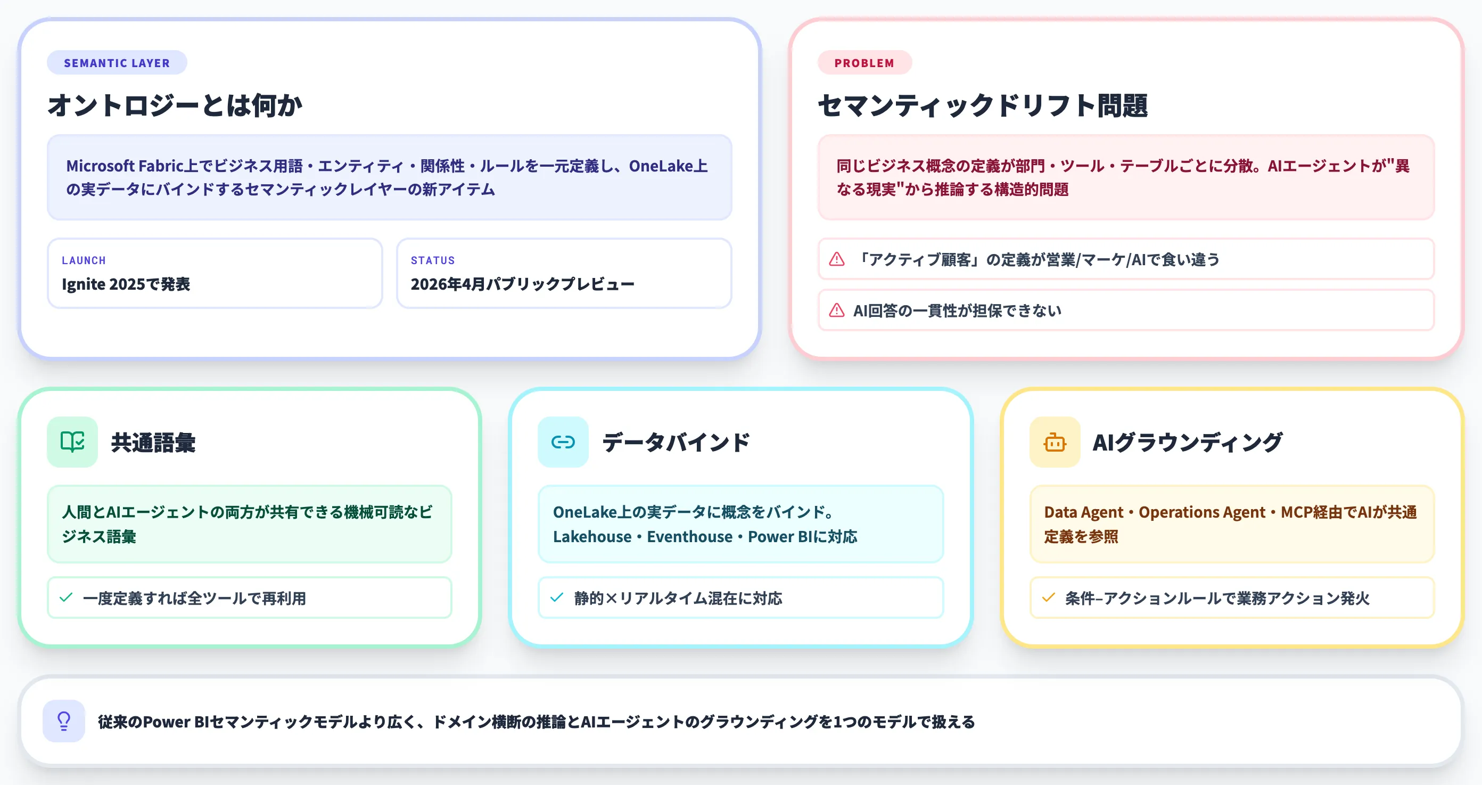Open the オントロジーとは何か heading link
The height and width of the screenshot is (785, 1482).
point(176,105)
